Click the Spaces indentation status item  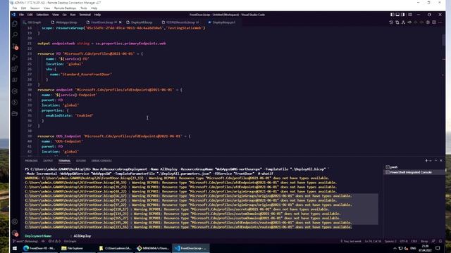pos(390,241)
